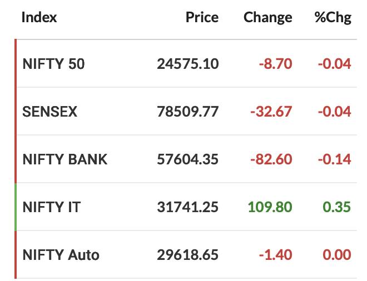Select the -32.67 change value
The height and width of the screenshot is (281, 367).
[271, 112]
